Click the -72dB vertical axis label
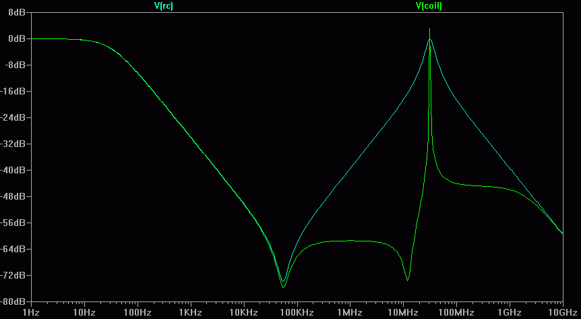581x319 pixels. pos(13,276)
